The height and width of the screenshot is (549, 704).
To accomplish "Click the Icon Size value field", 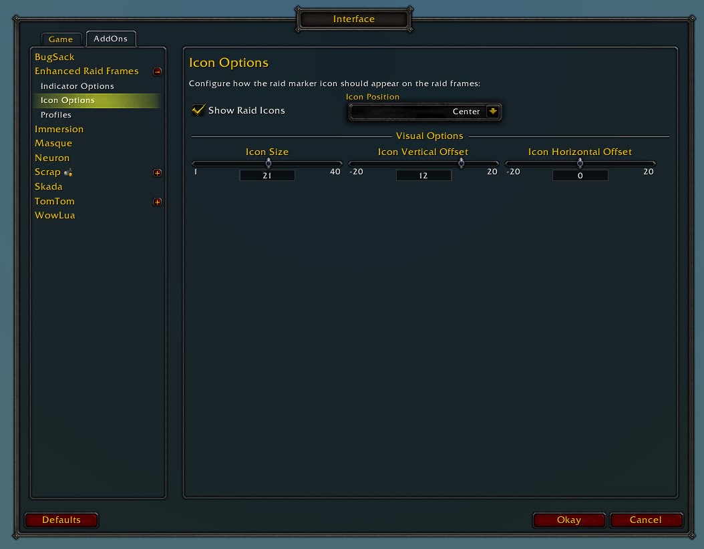I will [x=267, y=176].
